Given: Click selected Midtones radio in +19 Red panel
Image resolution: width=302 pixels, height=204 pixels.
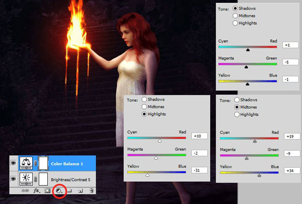Looking at the screenshot, I should pos(237,107).
